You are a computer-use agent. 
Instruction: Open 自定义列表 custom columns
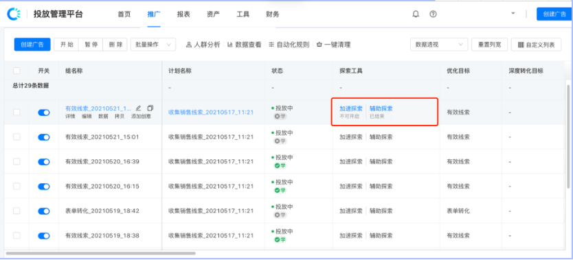pyautogui.click(x=536, y=45)
